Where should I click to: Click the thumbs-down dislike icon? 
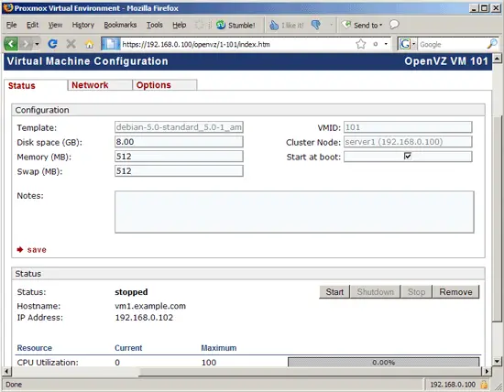316,25
